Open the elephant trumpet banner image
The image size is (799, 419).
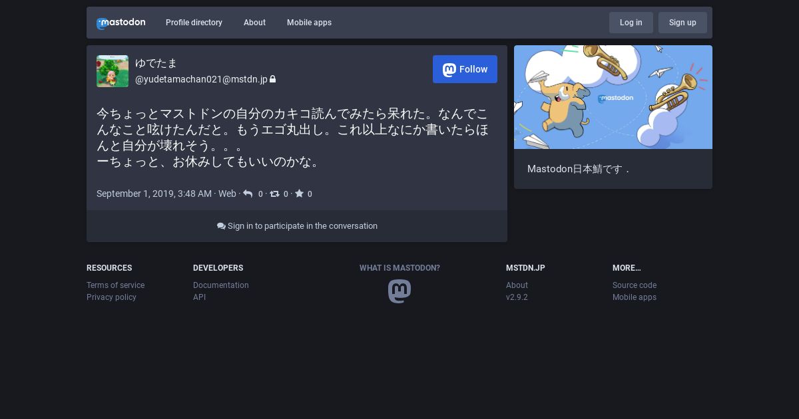coord(613,97)
